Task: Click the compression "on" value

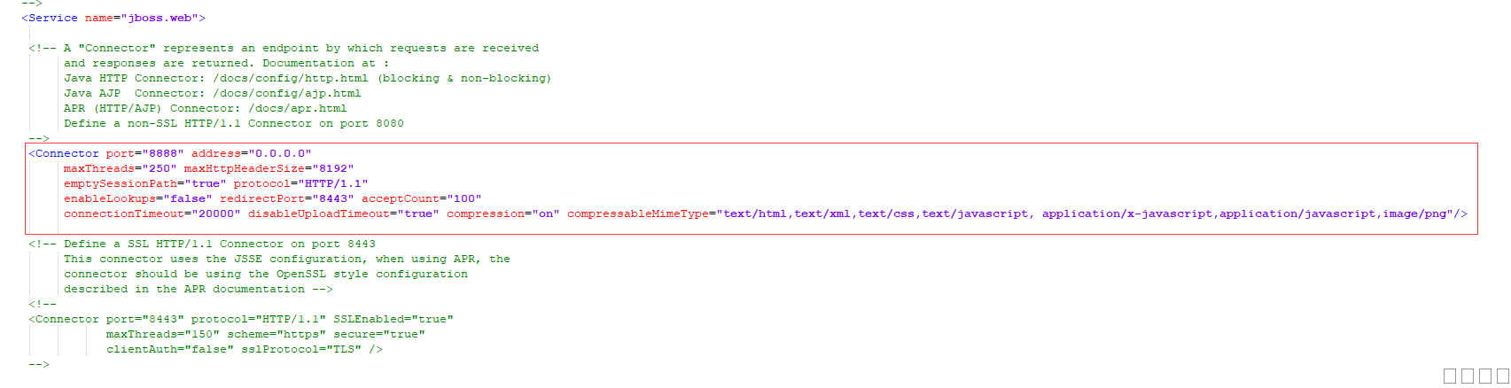Action: pyautogui.click(x=546, y=213)
